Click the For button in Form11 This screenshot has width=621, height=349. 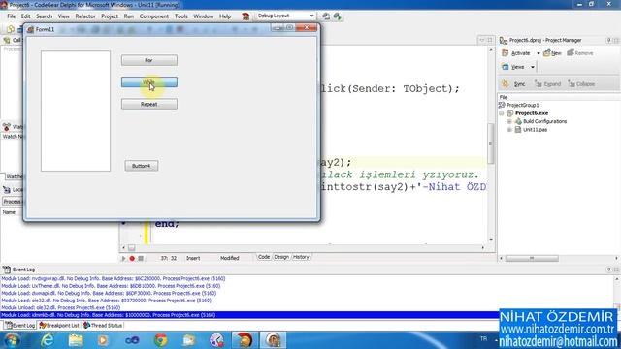[148, 60]
